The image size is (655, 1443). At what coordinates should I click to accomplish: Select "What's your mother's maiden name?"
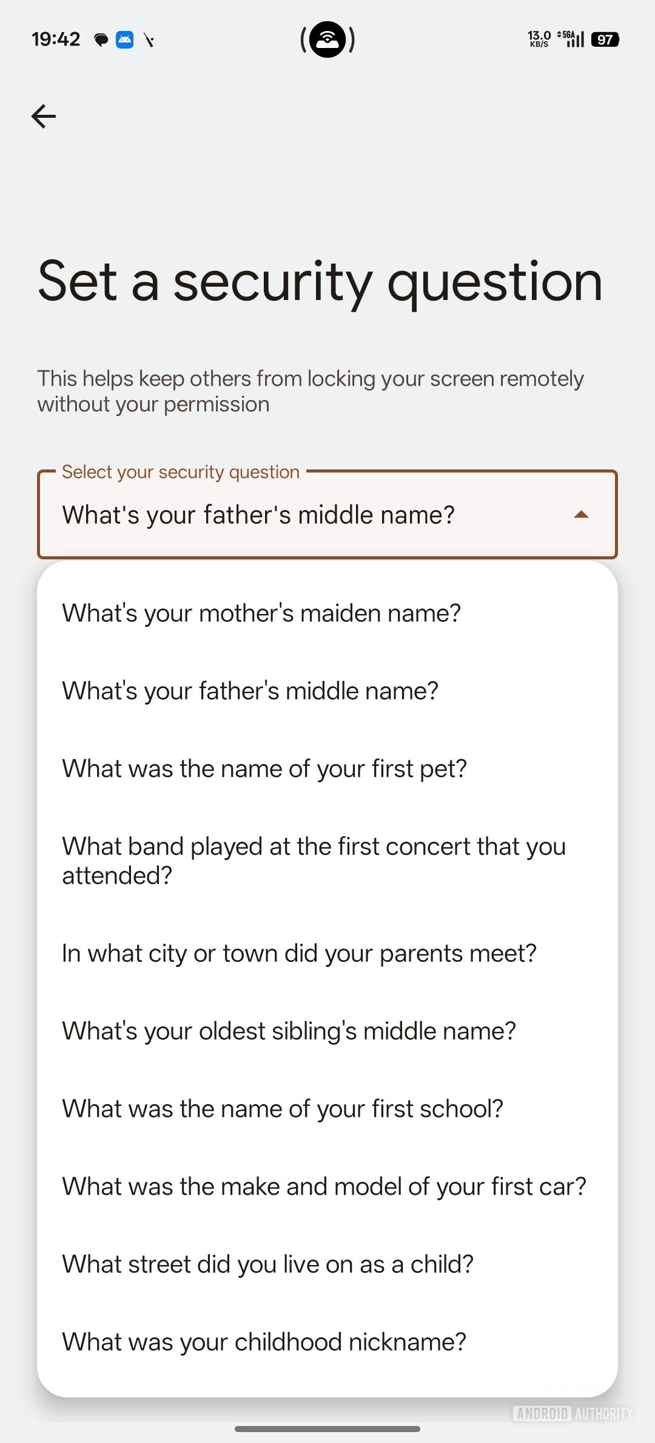click(261, 613)
